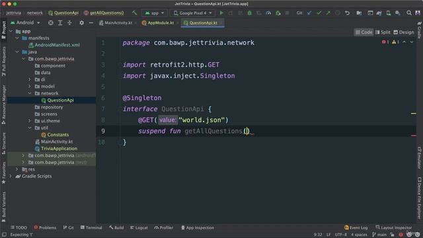The width and height of the screenshot is (423, 238).
Task: Open the Android project view dropdown
Action: click(x=25, y=23)
